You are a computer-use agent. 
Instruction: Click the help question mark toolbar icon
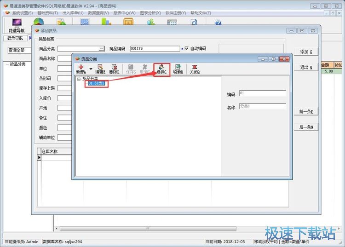click(x=218, y=22)
